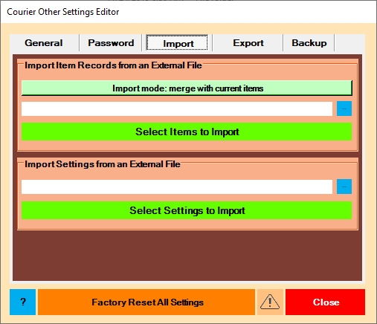377x324 pixels.
Task: Browse for an item records file
Action: pyautogui.click(x=344, y=108)
